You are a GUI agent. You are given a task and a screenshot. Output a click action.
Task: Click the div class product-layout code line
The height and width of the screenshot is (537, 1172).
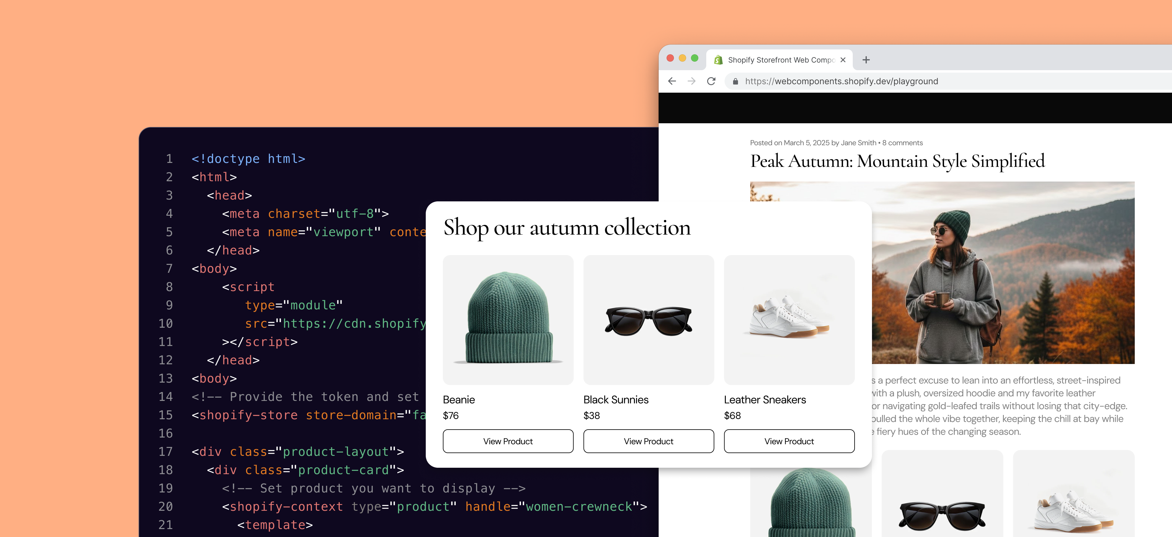298,452
